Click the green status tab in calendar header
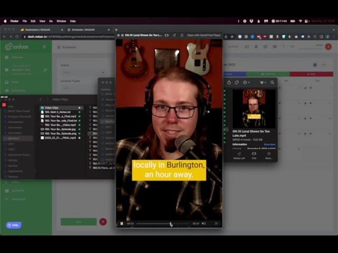 click(268, 74)
